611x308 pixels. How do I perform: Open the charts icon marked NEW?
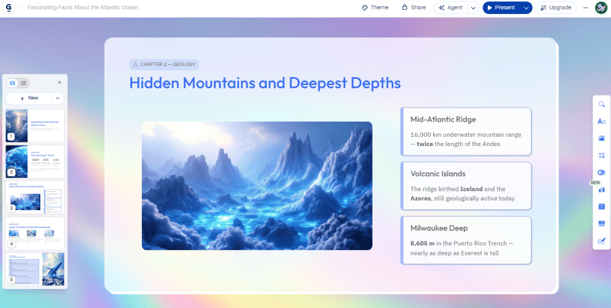pos(602,189)
